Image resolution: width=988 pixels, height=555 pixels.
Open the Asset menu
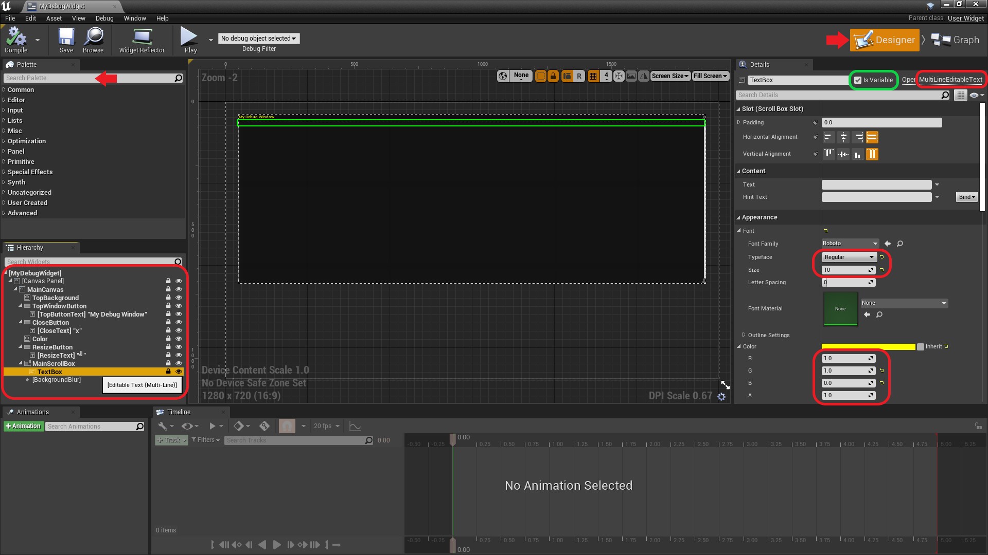pos(54,18)
